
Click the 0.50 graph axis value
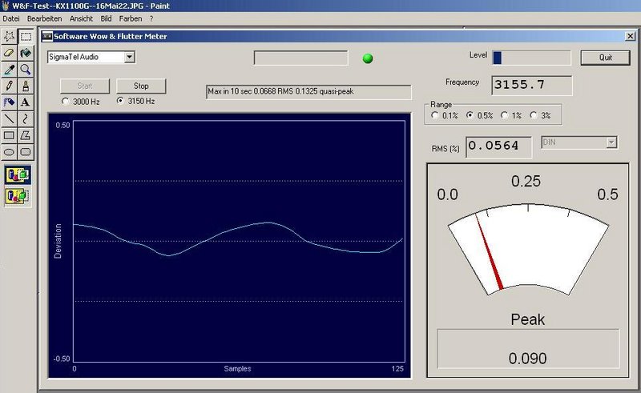point(62,125)
